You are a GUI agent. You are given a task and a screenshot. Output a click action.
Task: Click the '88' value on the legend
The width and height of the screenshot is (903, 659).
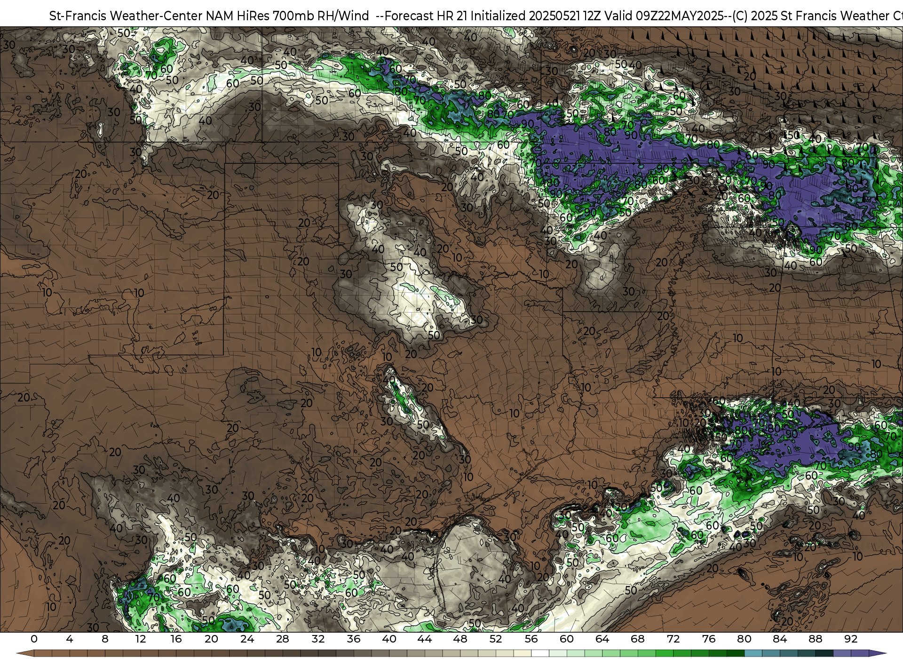click(x=815, y=639)
